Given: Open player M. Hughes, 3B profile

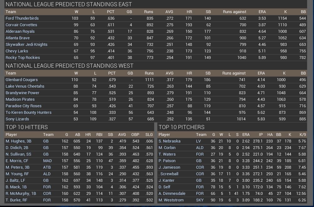Looking at the screenshot, I should 18,141.
